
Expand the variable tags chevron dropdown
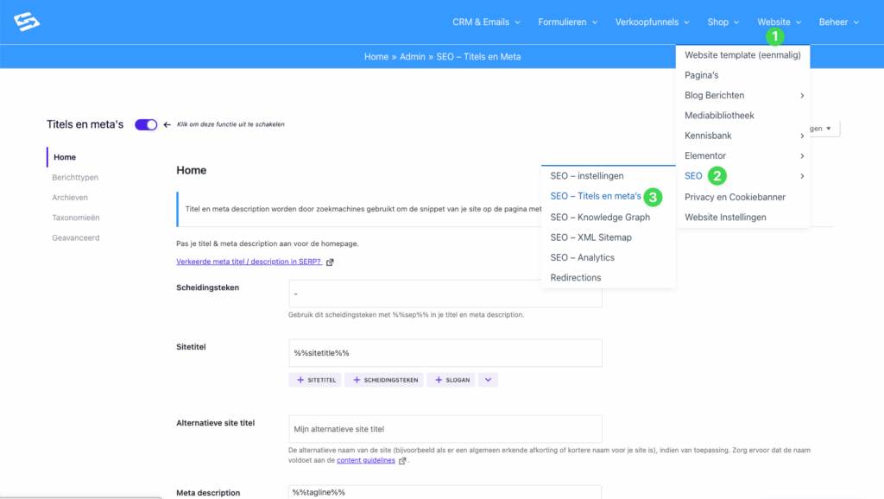[x=487, y=380]
